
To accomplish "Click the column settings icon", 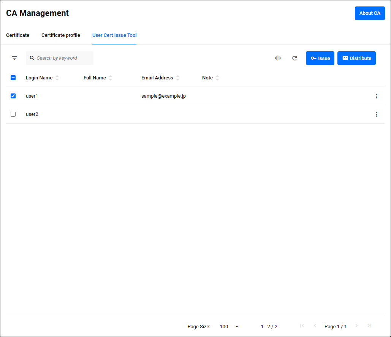I will [x=278, y=58].
